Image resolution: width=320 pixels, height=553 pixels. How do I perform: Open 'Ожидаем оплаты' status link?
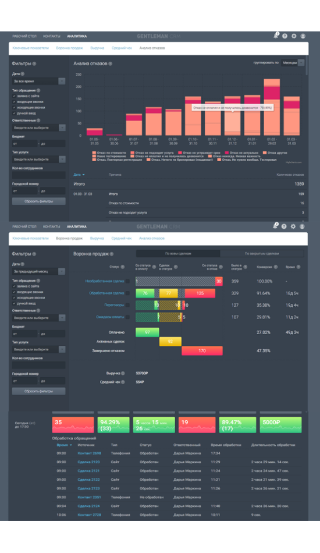[x=110, y=317]
